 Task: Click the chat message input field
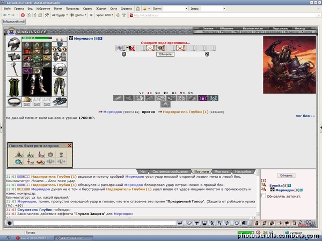click(x=94, y=223)
